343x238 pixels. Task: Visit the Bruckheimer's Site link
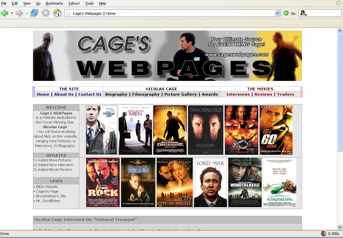[51, 196]
